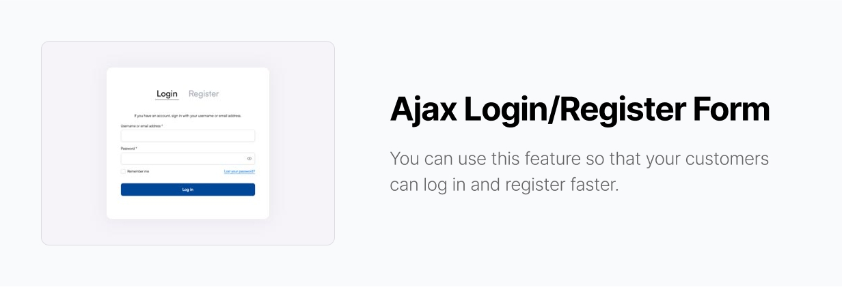This screenshot has width=842, height=287.
Task: Click the blue Log in button
Action: coord(188,190)
